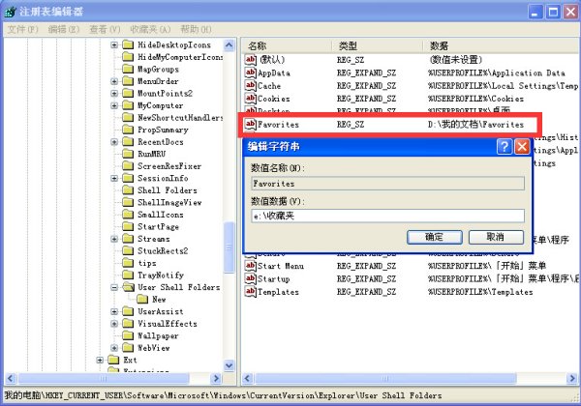Select the Wallpaper folder icon
This screenshot has height=406, width=581.
(128, 335)
